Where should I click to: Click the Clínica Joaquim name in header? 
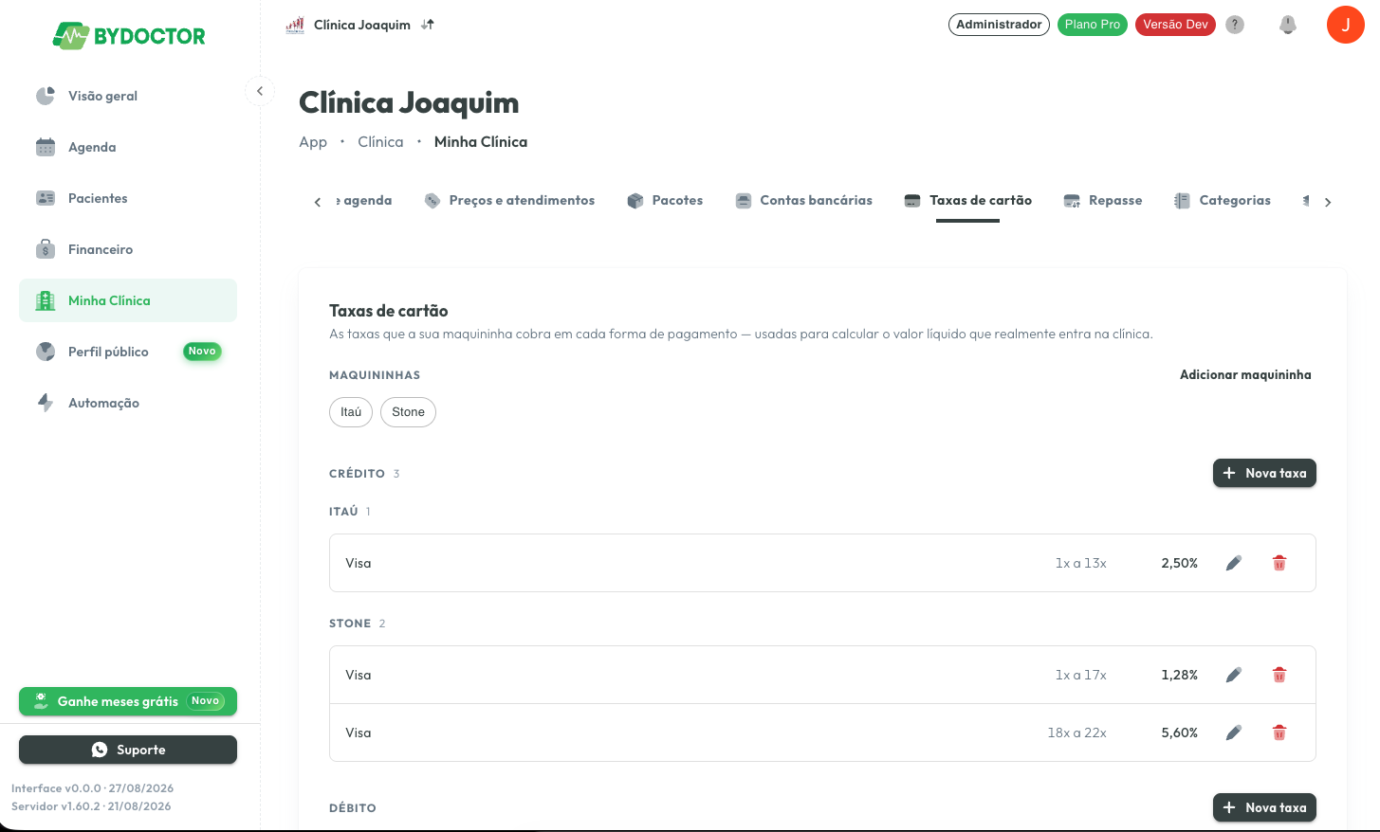(362, 25)
